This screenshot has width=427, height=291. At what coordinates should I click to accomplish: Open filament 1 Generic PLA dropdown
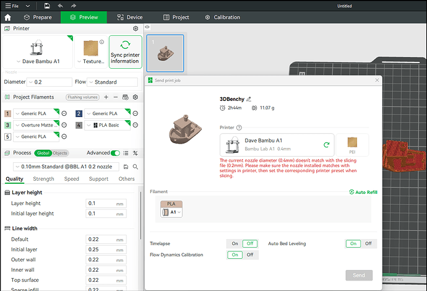pos(37,113)
